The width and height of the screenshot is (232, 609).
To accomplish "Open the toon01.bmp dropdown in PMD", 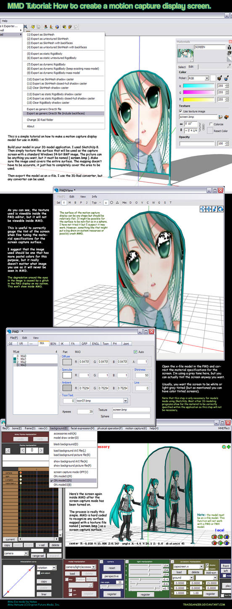I will point(102,401).
